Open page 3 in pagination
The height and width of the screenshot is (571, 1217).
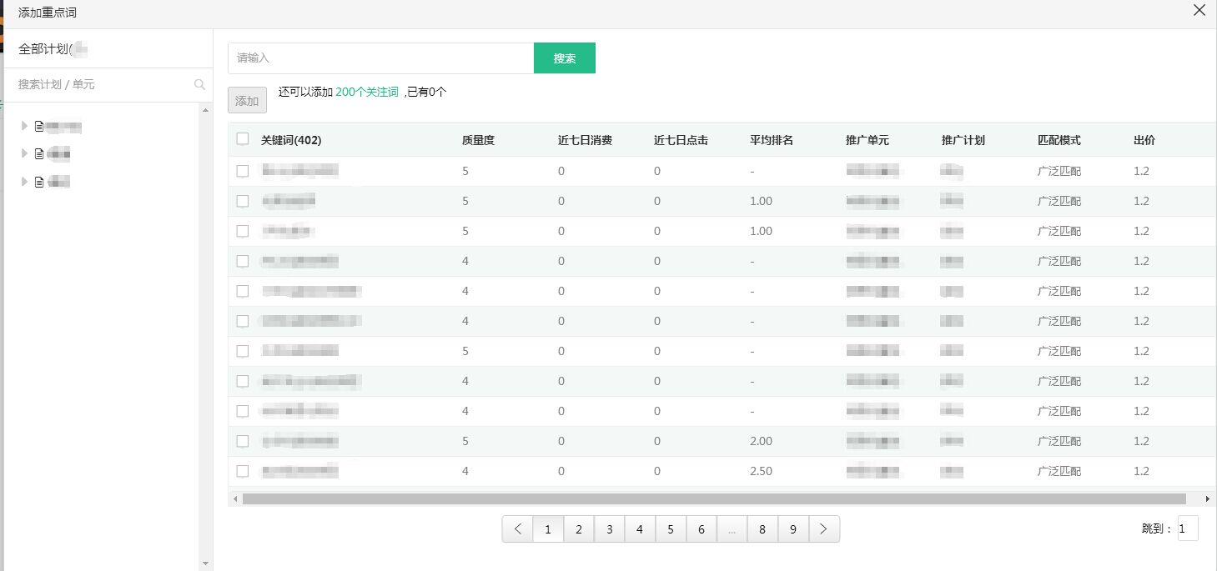click(610, 529)
